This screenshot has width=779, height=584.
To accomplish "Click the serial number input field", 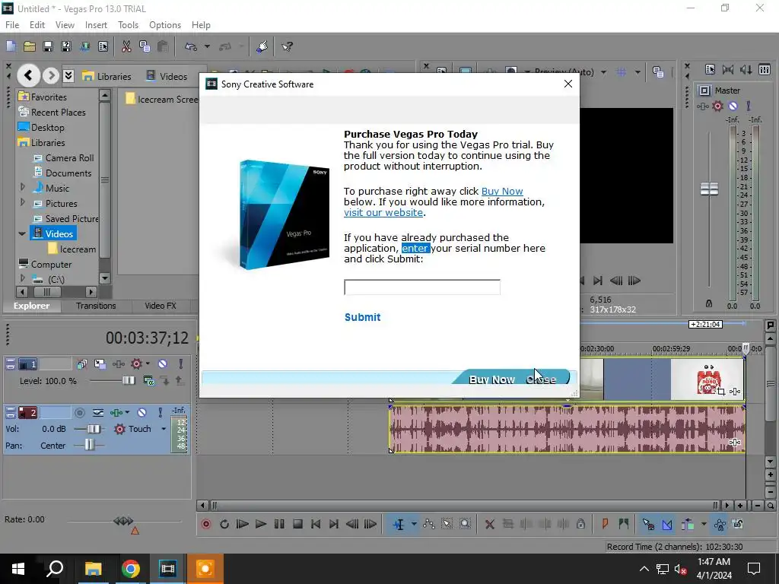I will [421, 287].
